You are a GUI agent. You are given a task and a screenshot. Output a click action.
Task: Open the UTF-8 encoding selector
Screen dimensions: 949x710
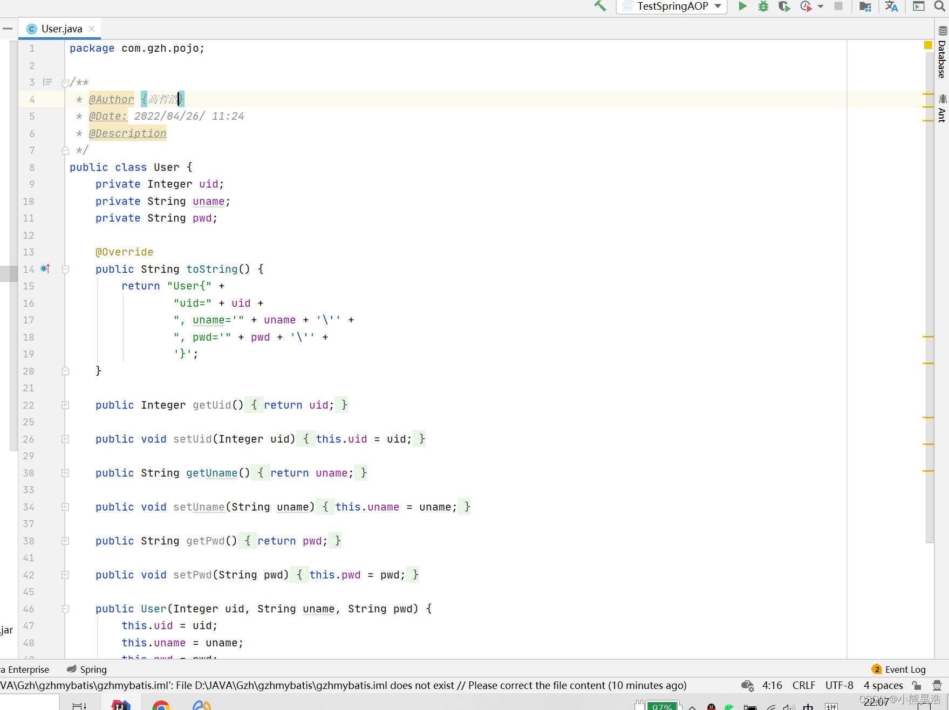839,685
